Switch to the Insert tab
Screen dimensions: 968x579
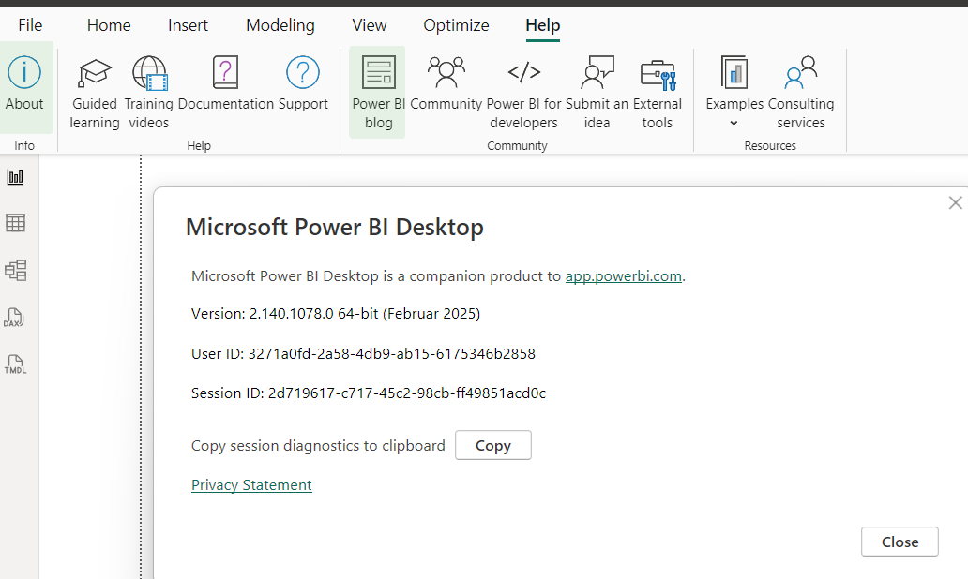click(188, 25)
